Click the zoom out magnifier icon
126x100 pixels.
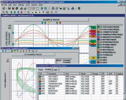(3, 12)
